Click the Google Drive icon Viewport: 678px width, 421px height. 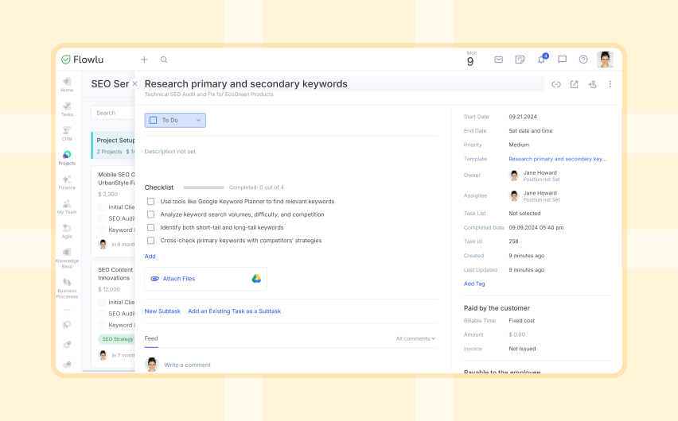(257, 279)
